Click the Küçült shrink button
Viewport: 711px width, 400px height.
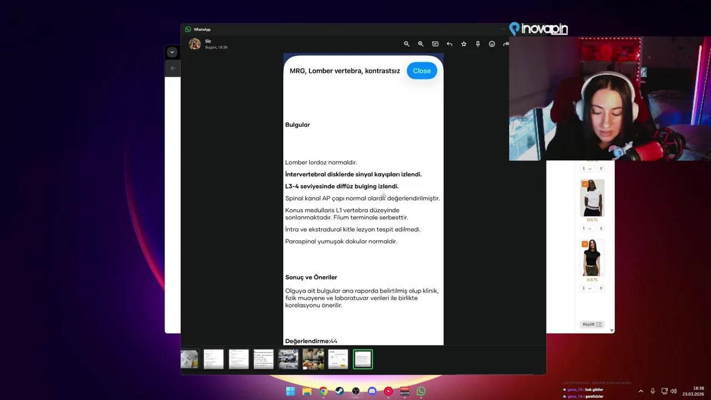click(592, 324)
